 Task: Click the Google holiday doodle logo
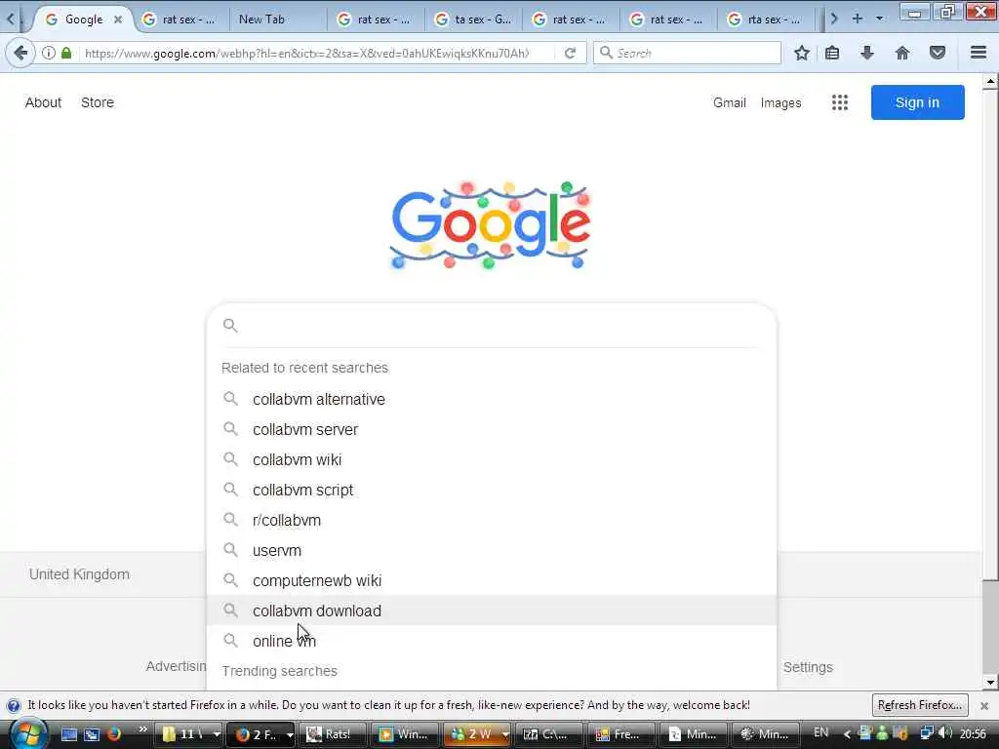(490, 225)
